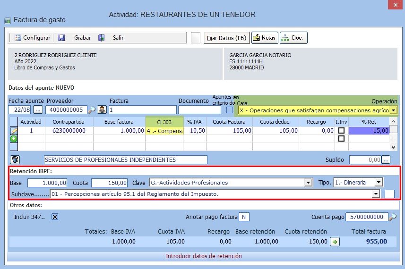
Task: Click green arrow next to Cuota retención
Action: (335, 242)
